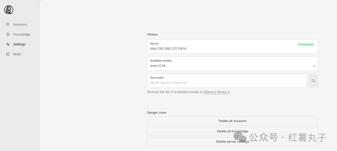This screenshot has height=151, width=337.
Task: Open the Sessions page
Action: pos(17,25)
